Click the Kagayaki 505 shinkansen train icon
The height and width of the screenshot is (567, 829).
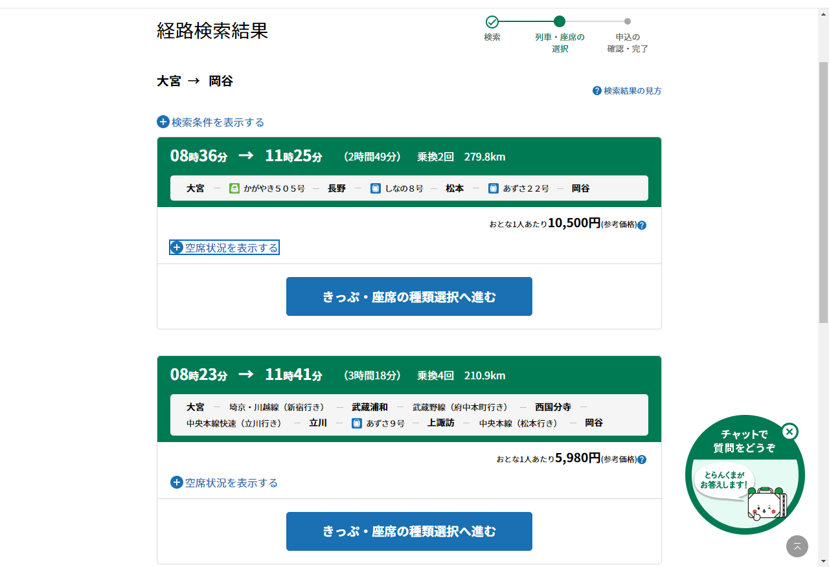(234, 188)
